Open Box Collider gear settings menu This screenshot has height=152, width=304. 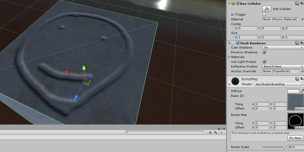[x=302, y=3]
